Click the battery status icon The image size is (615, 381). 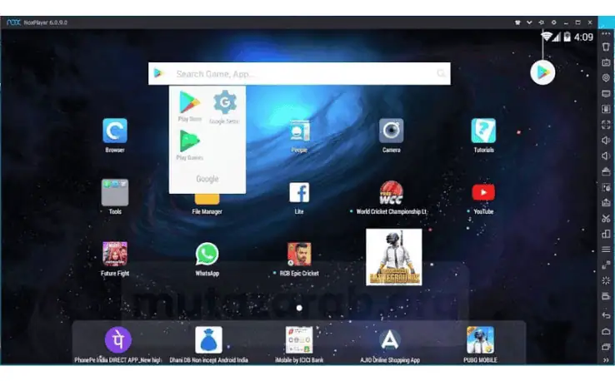pos(567,37)
